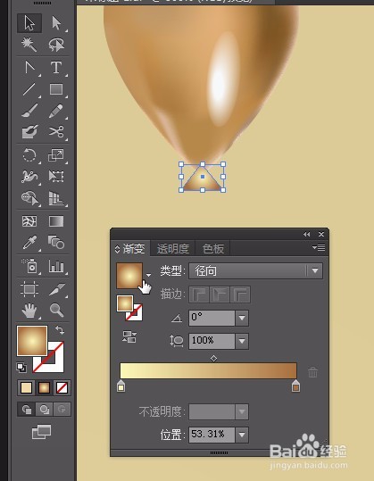
Task: Select the Perspective Grid tool
Action: coord(56,198)
